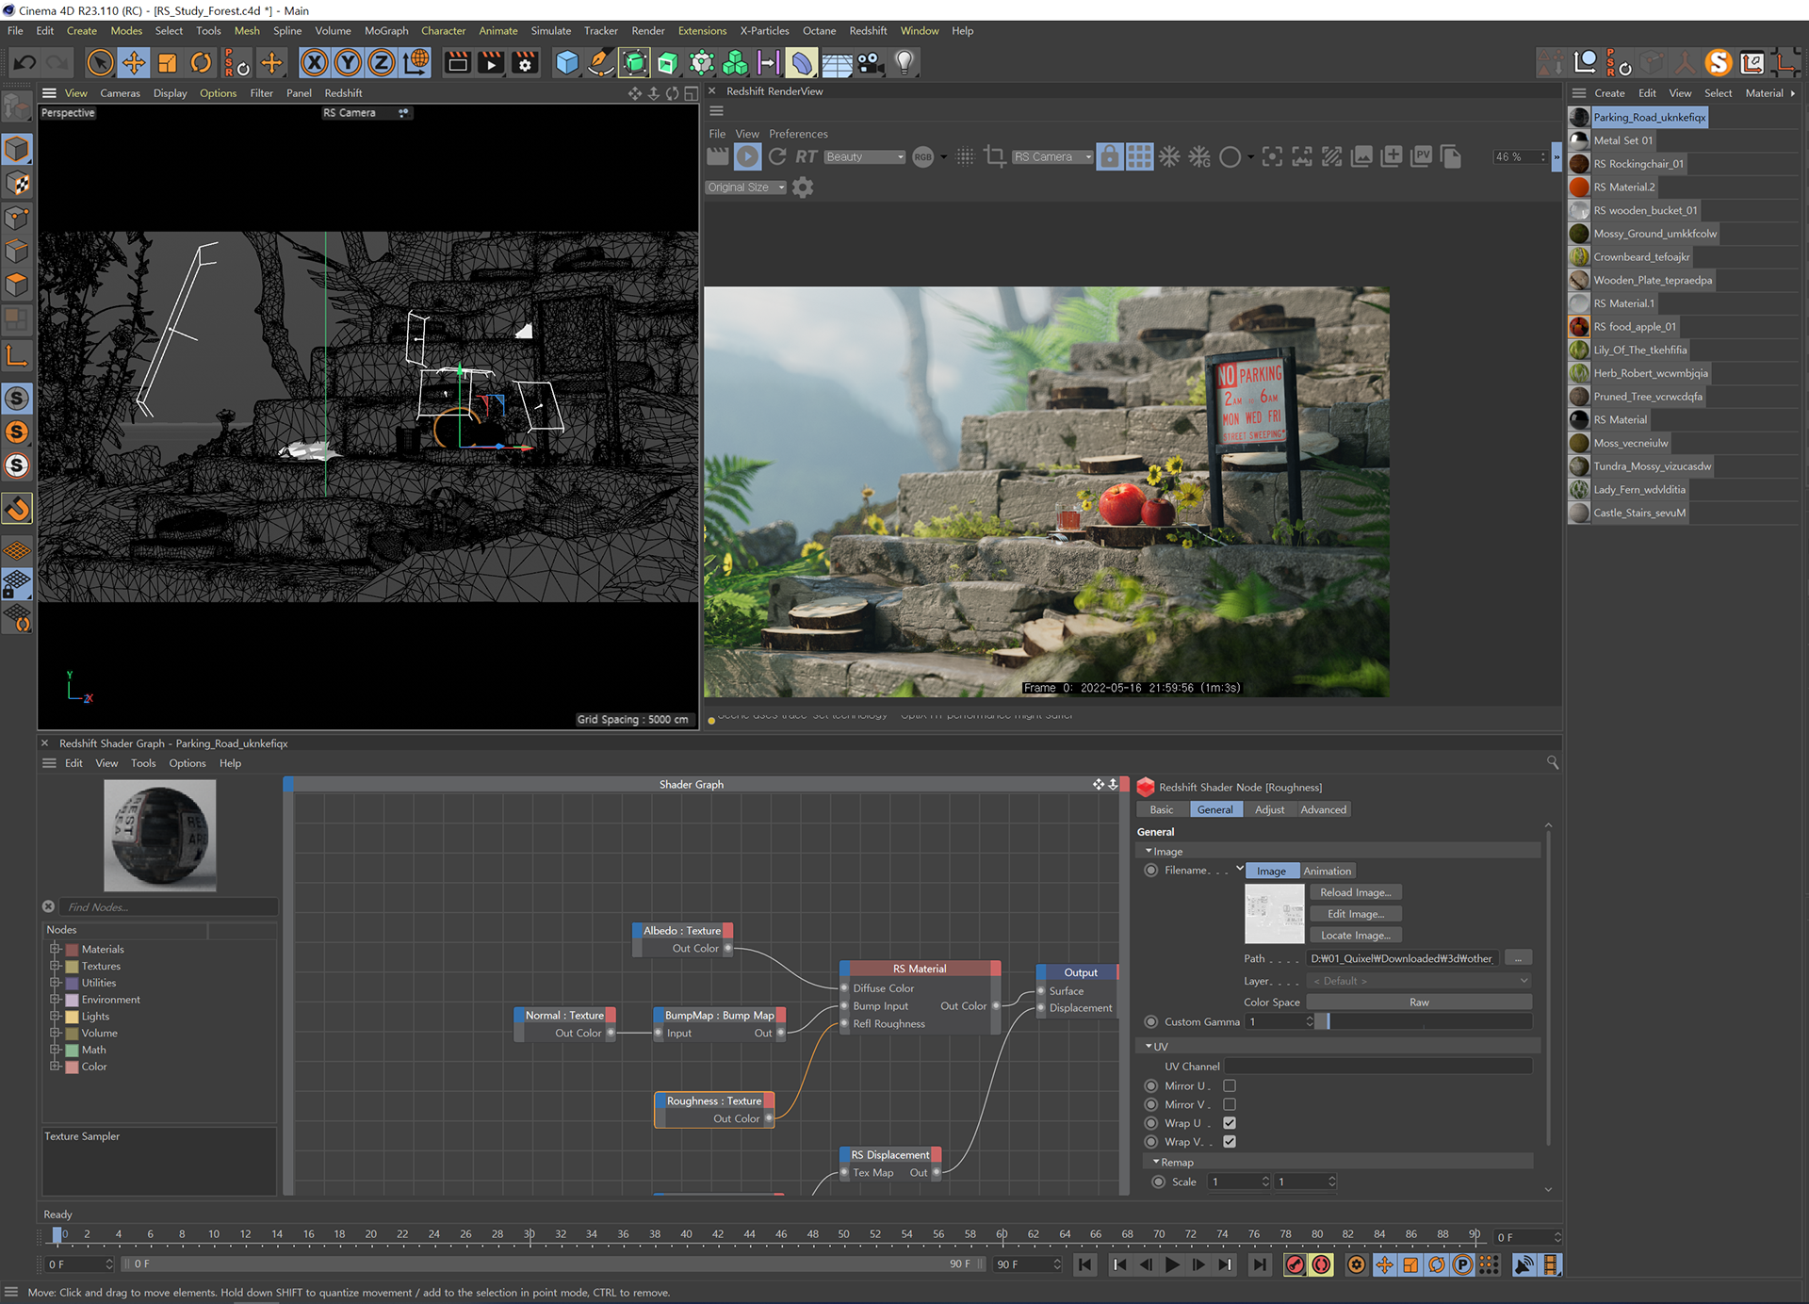Open the MoGraph menu
This screenshot has width=1809, height=1304.
click(x=386, y=31)
